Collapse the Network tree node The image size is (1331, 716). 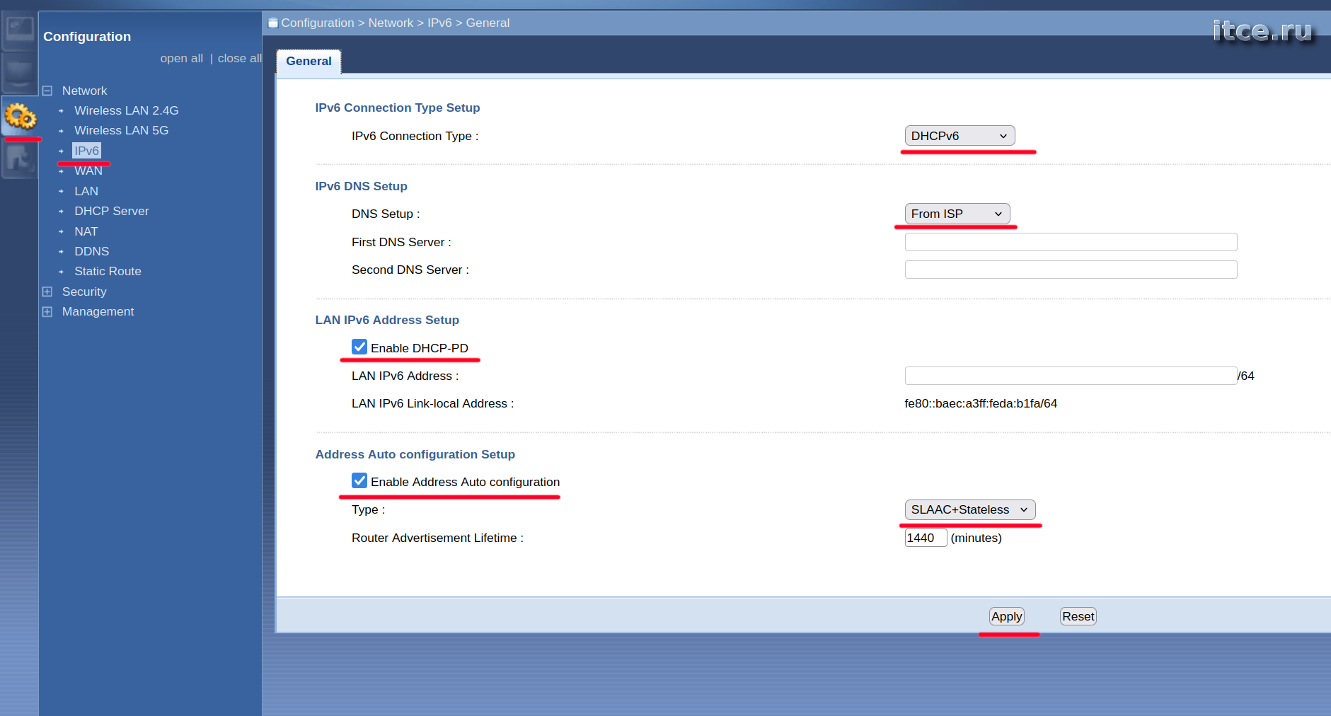click(47, 91)
